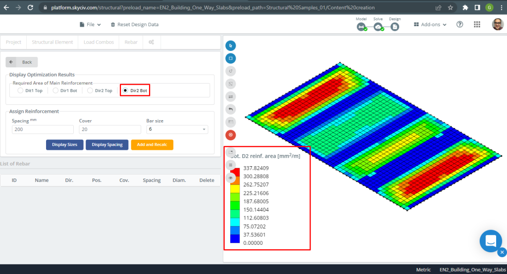The width and height of the screenshot is (507, 274).
Task: Open the Structural Element tab
Action: click(x=52, y=42)
